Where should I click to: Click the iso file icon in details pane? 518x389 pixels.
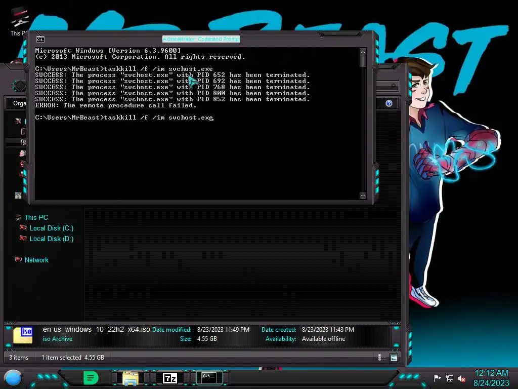tap(23, 335)
